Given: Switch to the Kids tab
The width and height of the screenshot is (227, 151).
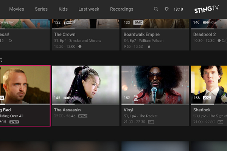Looking at the screenshot, I should pos(63,9).
